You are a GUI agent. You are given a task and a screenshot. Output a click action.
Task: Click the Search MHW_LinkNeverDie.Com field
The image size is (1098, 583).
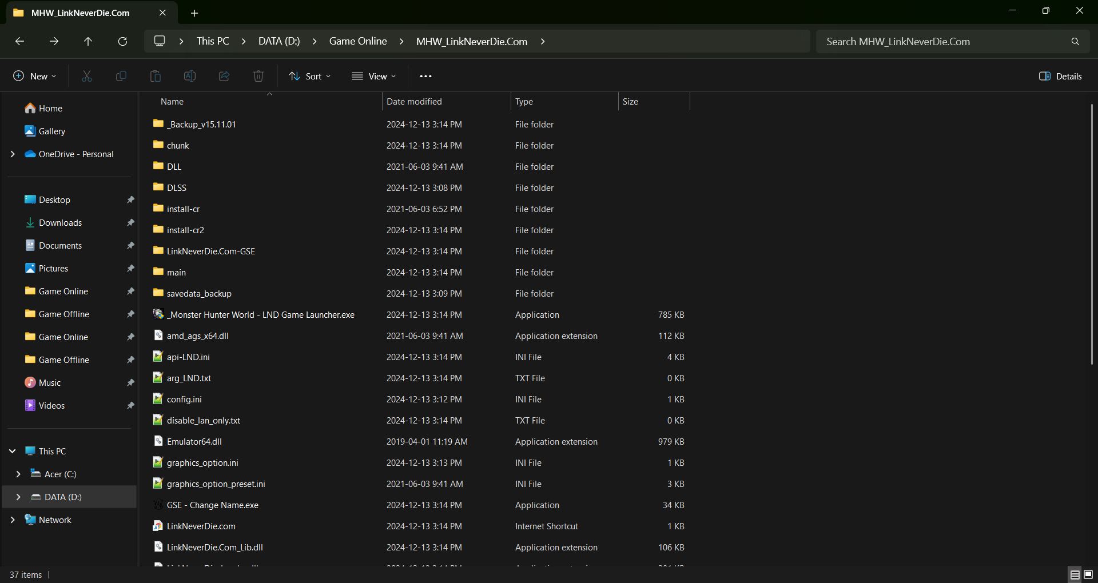coord(944,42)
